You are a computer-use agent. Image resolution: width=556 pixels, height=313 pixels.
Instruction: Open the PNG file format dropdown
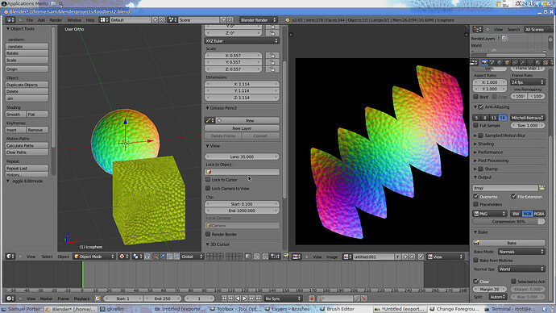pos(490,214)
